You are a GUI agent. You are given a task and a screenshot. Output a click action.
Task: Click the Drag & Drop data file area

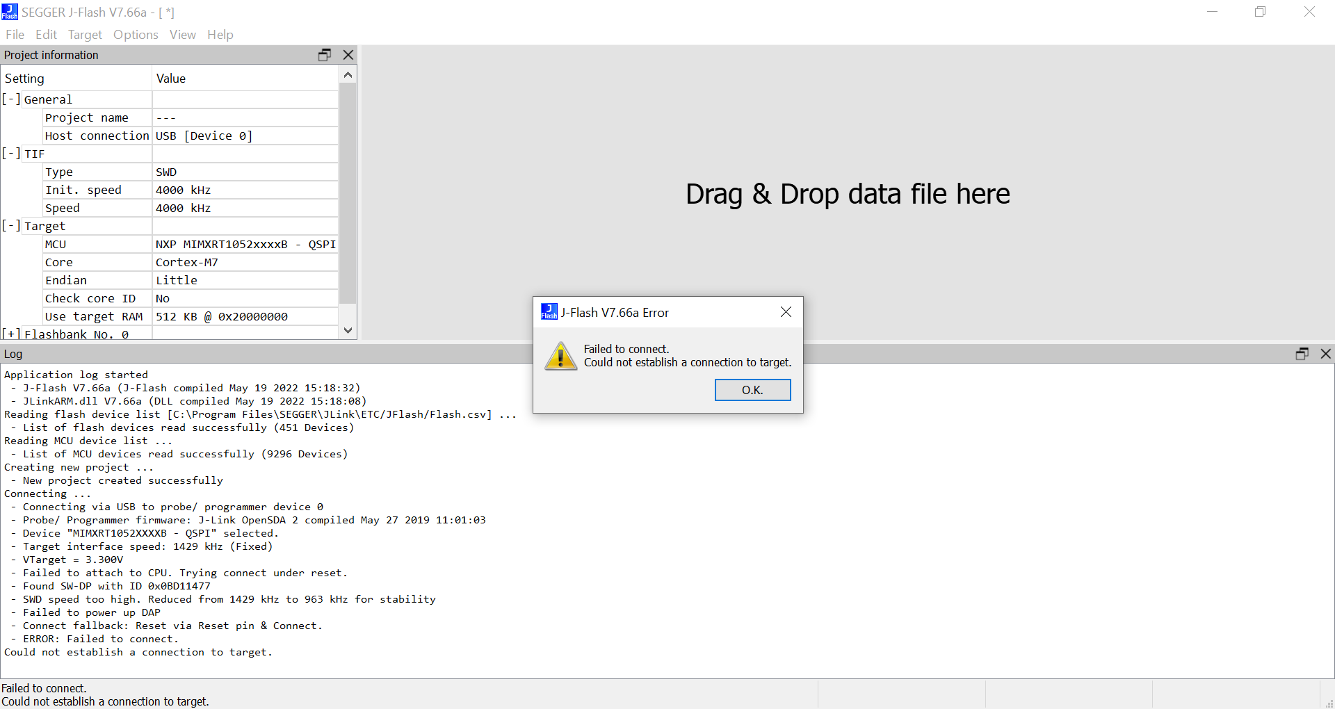(848, 194)
